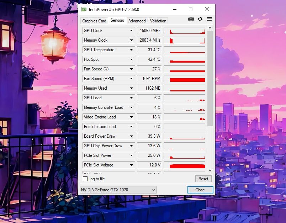Switch to the Graphics Card tab
Image resolution: width=286 pixels, height=223 pixels.
(94, 21)
